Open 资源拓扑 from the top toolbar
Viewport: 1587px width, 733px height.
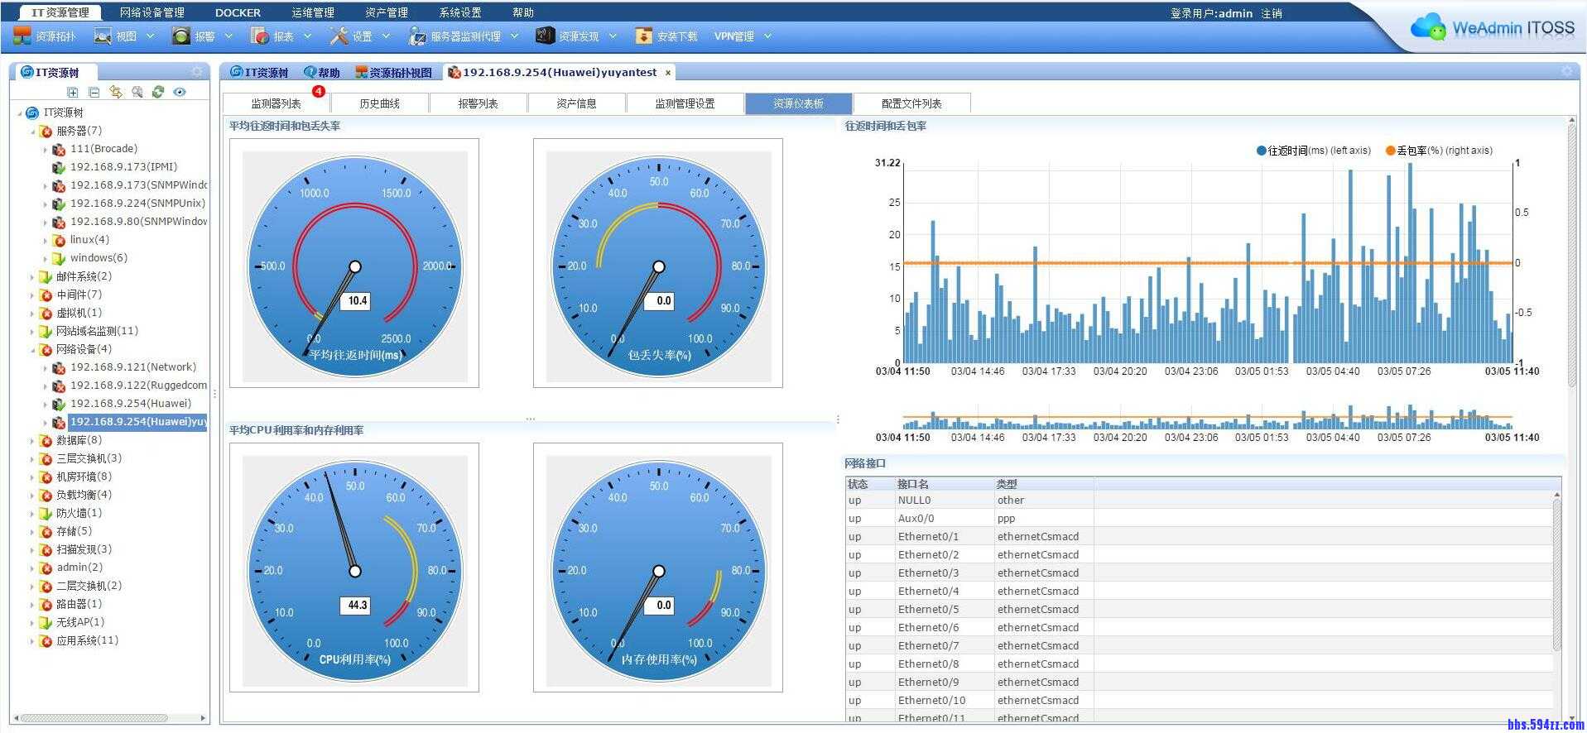pos(45,36)
